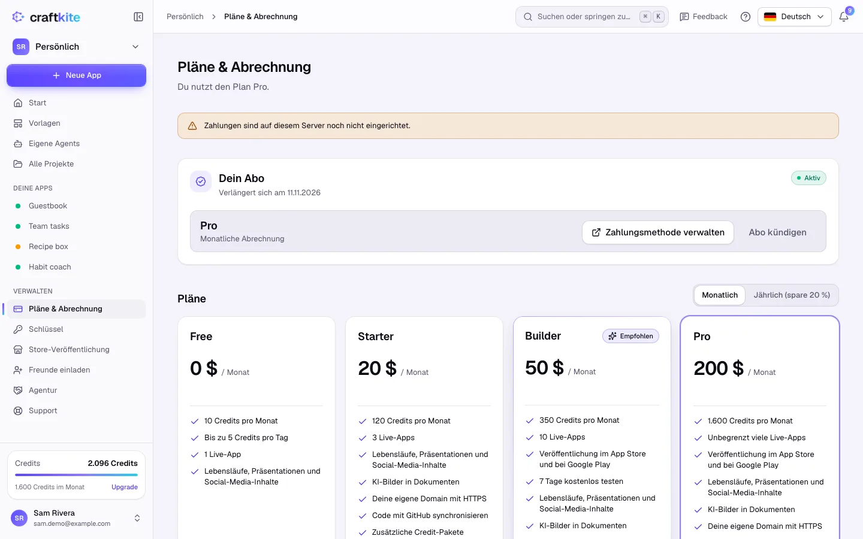Click the Aktiv status badge
Viewport: 863px width, 539px height.
[808, 178]
